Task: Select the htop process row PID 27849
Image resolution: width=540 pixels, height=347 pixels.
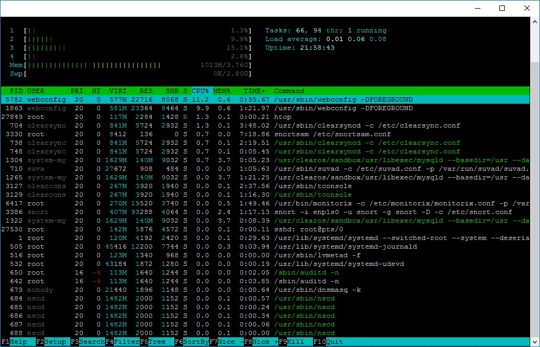Action: 265,117
